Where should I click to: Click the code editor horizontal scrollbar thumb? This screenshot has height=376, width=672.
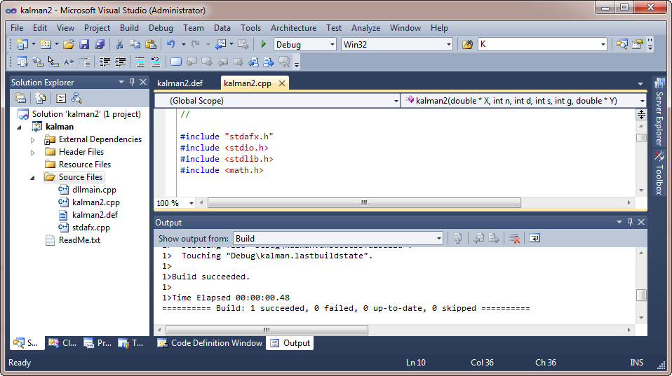pos(364,203)
